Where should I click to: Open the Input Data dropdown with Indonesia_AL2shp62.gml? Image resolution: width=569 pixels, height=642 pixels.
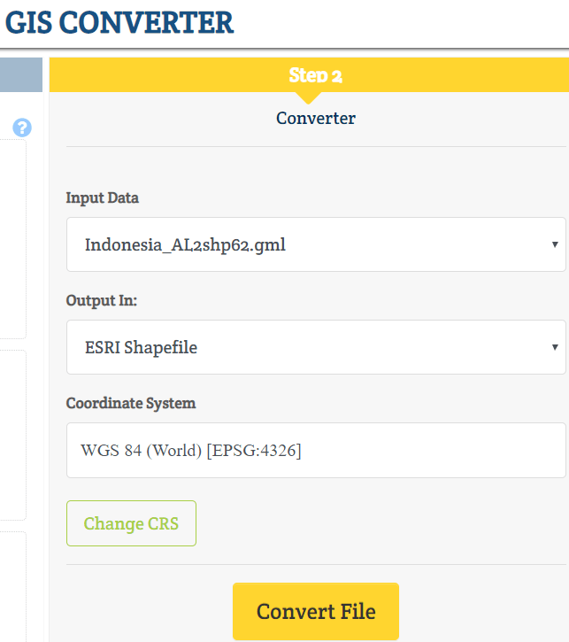[316, 244]
